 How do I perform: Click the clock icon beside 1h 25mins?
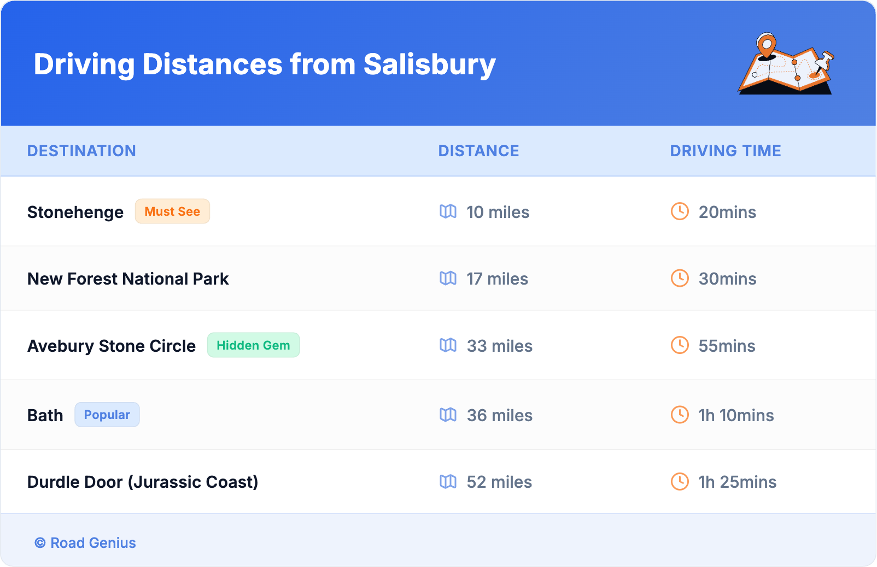680,482
